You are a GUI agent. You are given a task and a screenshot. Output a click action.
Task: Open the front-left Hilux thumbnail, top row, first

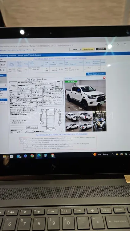point(72,117)
